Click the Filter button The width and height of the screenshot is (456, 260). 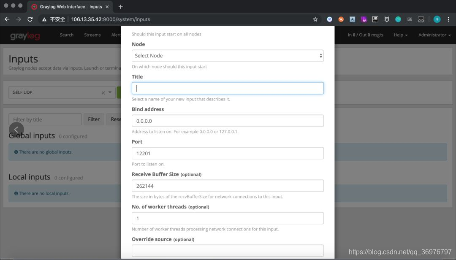point(94,119)
